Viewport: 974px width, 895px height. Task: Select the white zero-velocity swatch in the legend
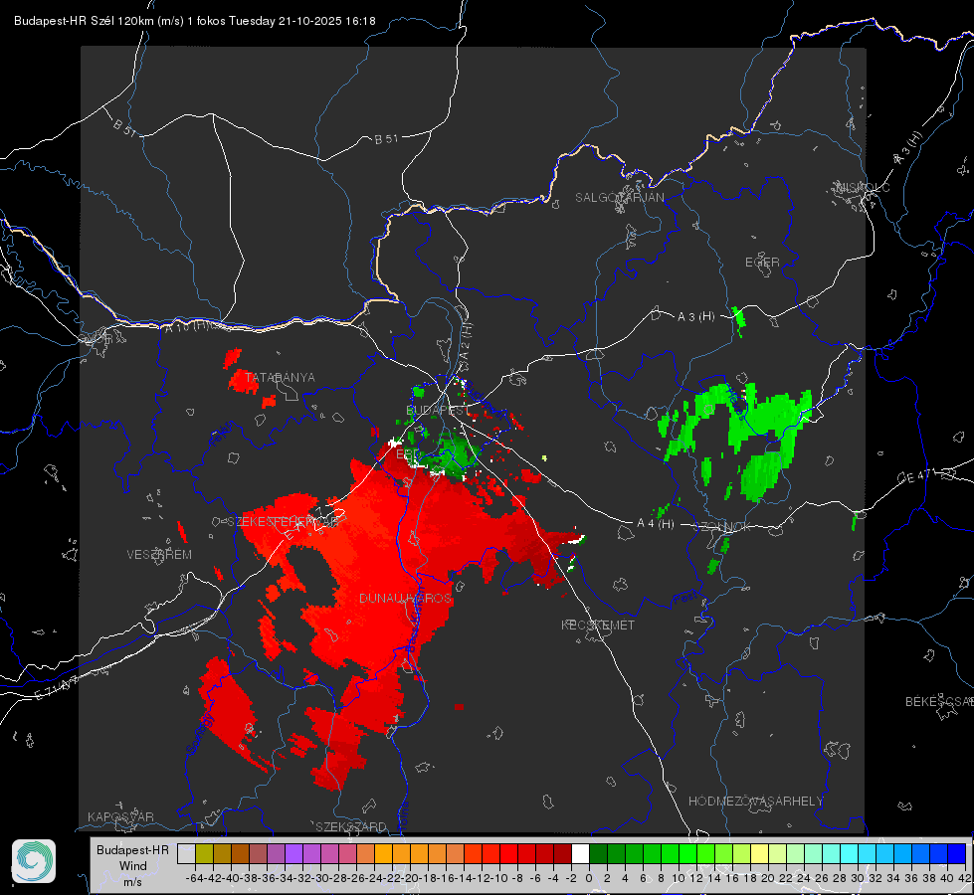580,853
